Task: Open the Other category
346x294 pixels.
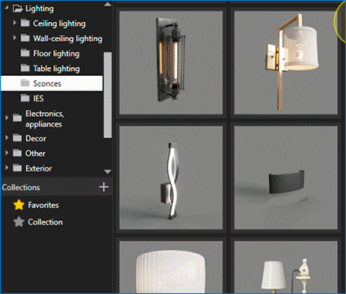Action: tap(35, 154)
